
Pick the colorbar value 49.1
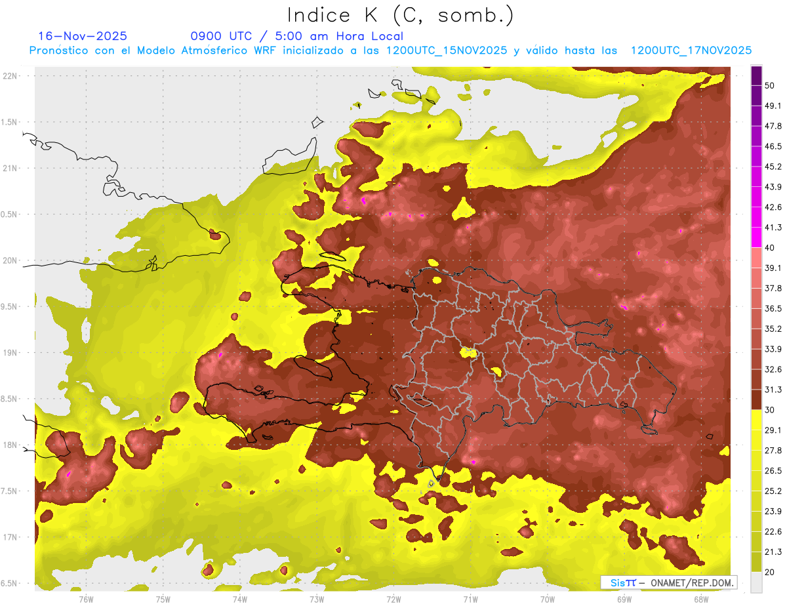[773, 106]
